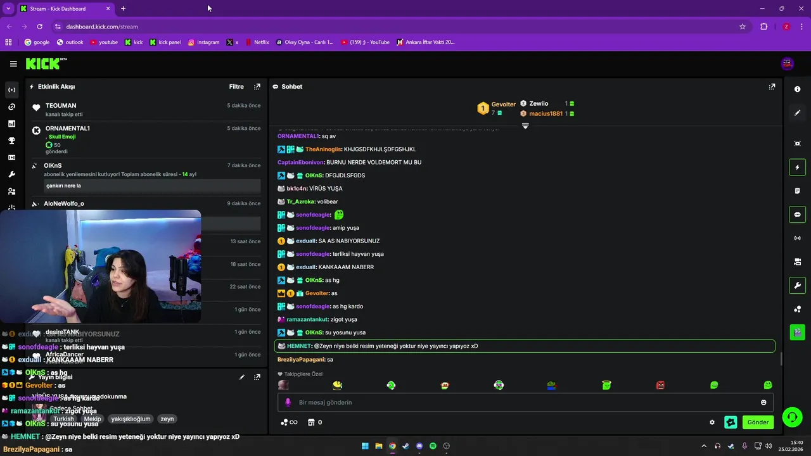
Task: Open the browser tab search dropdown arrow
Action: 8,9
